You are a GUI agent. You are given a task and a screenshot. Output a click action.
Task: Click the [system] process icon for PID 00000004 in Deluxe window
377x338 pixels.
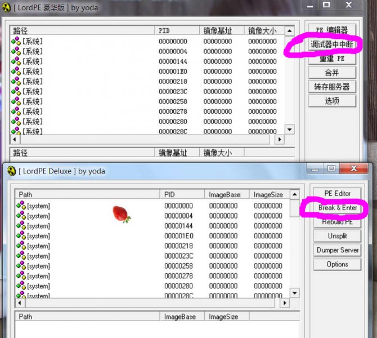(x=21, y=215)
